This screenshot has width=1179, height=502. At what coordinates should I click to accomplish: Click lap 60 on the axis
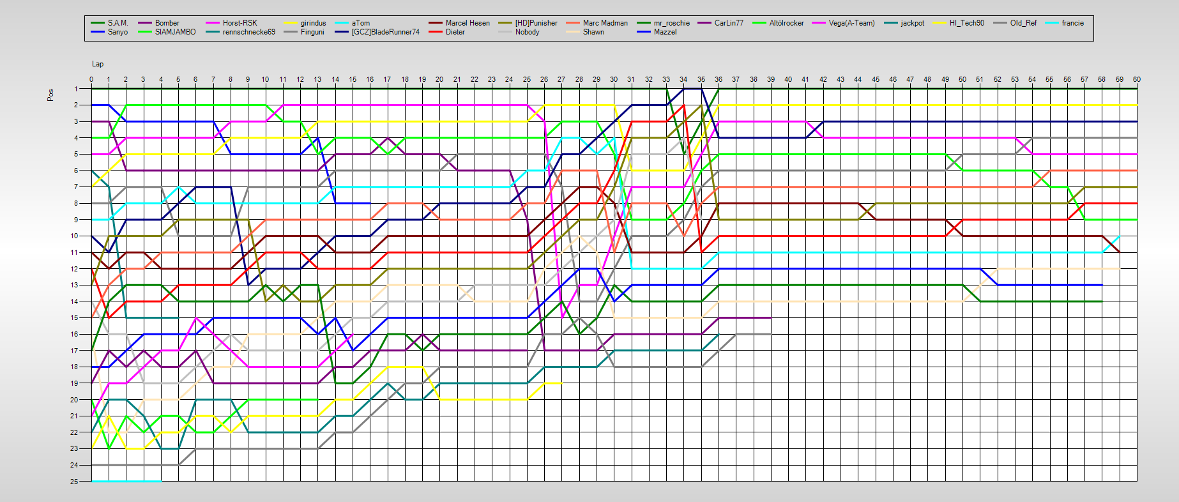click(1136, 80)
